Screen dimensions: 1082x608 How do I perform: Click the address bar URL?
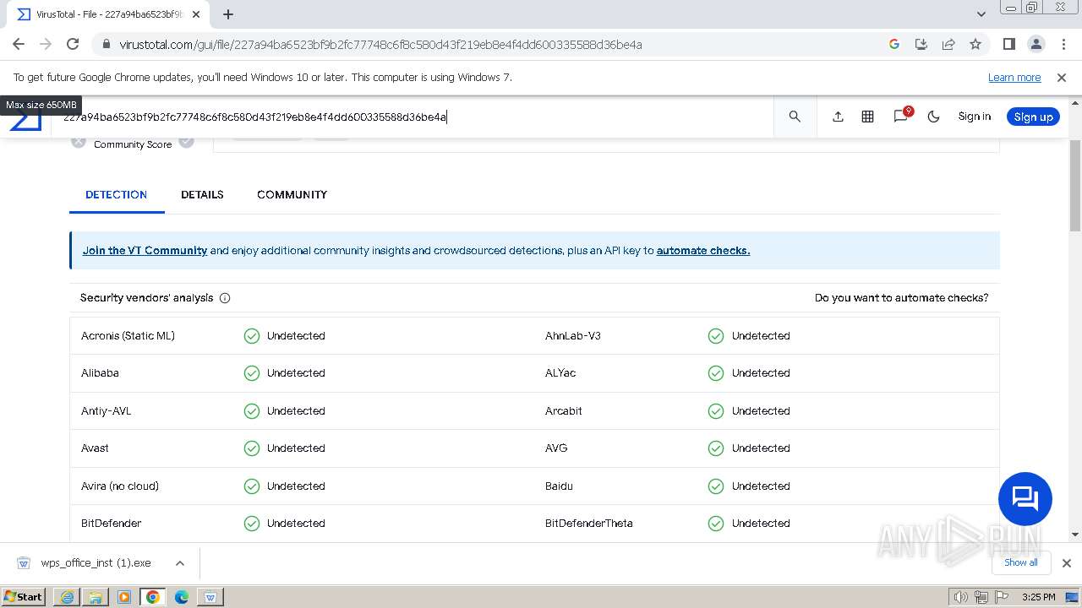(x=380, y=45)
